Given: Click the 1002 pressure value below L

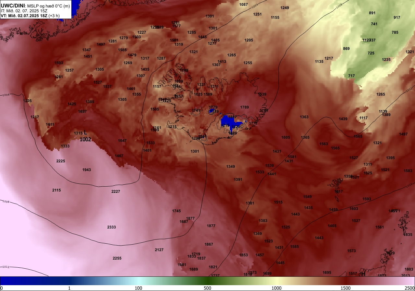Looking at the screenshot, I should (85, 140).
